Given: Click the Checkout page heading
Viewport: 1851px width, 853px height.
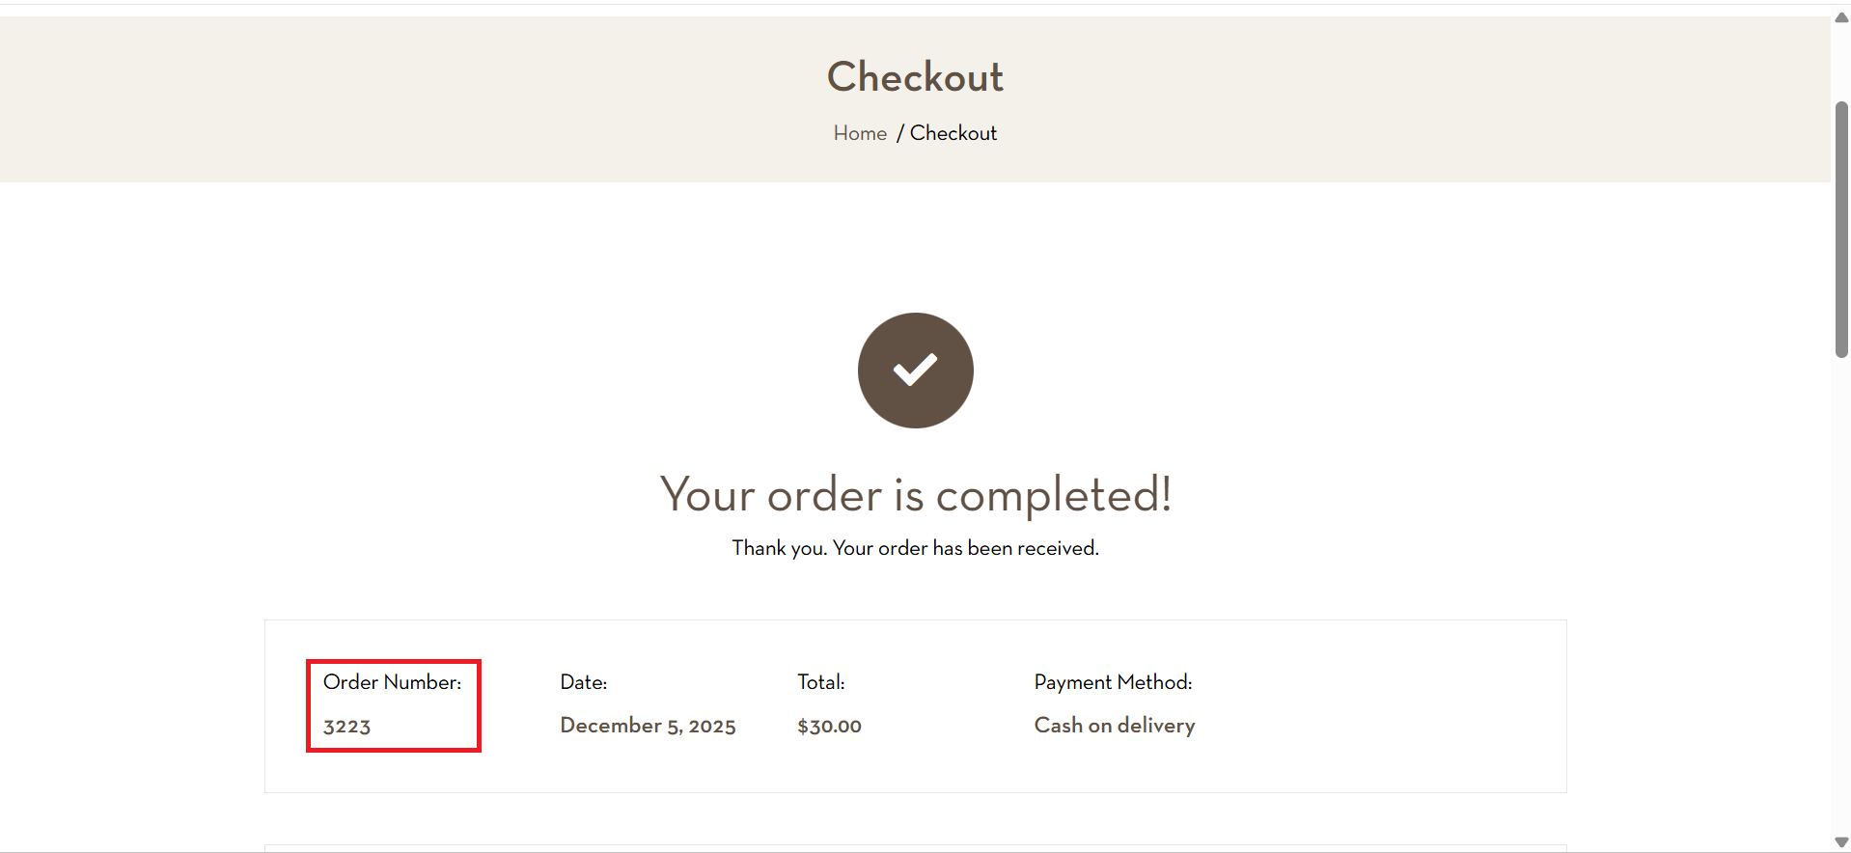Looking at the screenshot, I should pyautogui.click(x=915, y=77).
